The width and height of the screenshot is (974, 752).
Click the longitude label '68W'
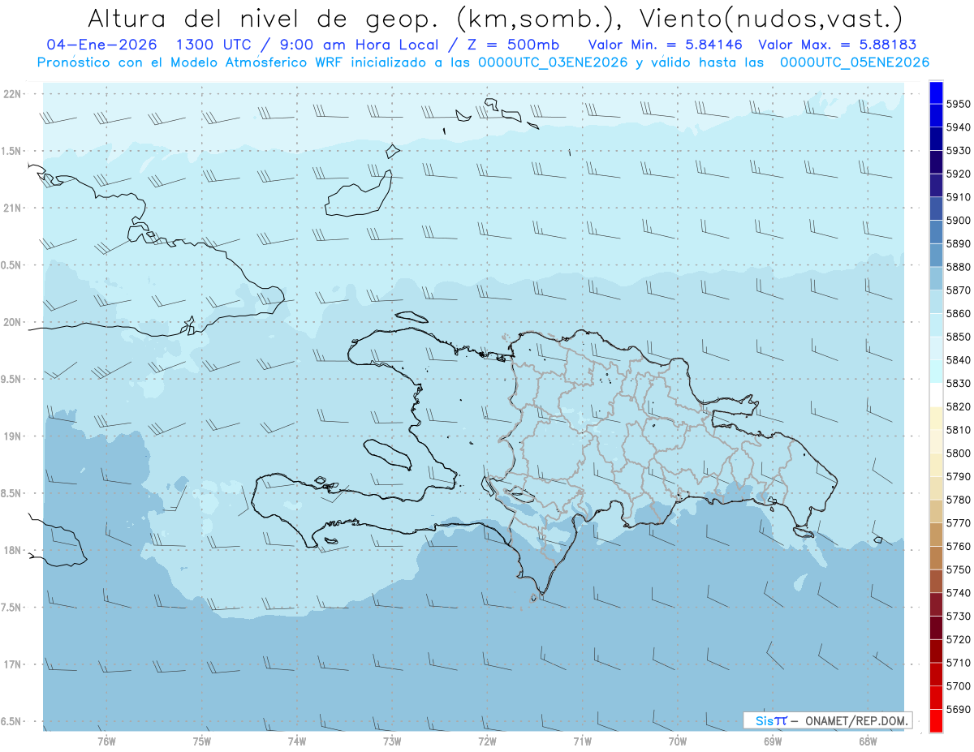pyautogui.click(x=868, y=741)
